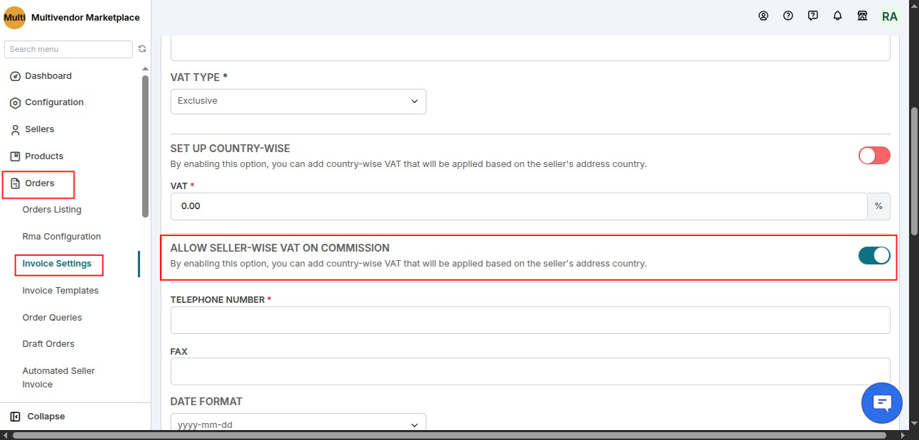
Task: Click the VAT percentage input field
Action: 519,206
